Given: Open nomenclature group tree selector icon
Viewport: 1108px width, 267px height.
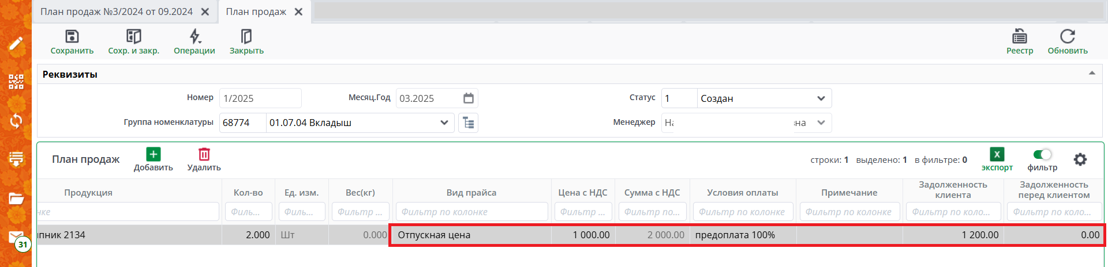Looking at the screenshot, I should [x=468, y=123].
